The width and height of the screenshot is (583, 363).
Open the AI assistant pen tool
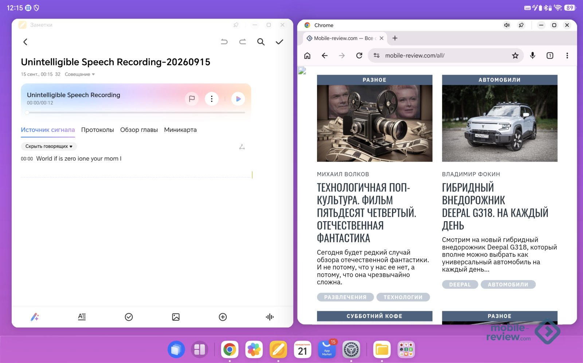click(x=35, y=317)
